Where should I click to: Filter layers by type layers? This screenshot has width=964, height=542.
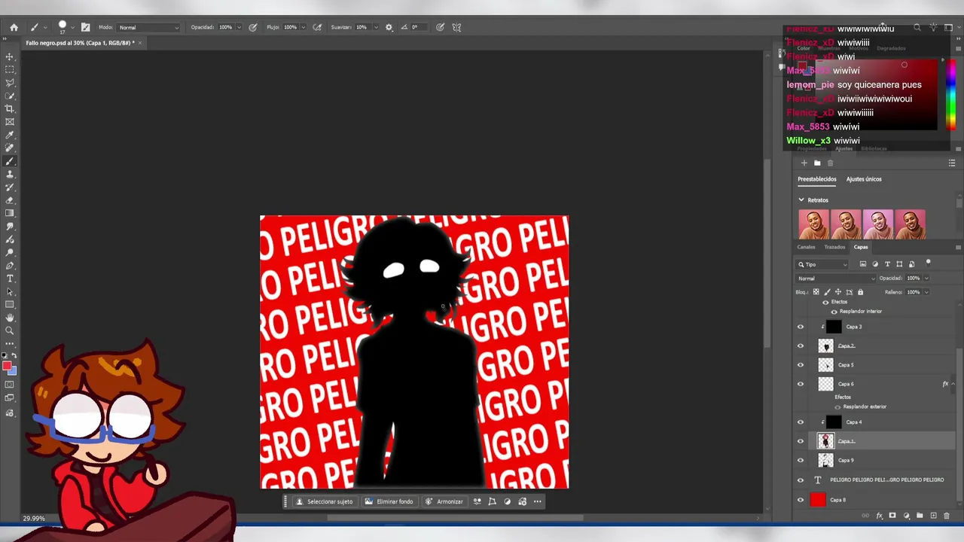[x=887, y=264]
